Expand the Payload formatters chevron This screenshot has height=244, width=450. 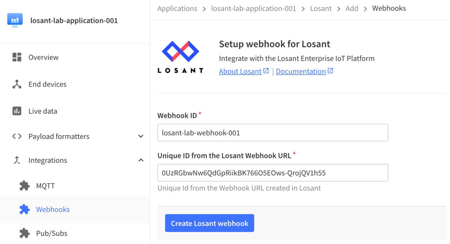pyautogui.click(x=141, y=136)
